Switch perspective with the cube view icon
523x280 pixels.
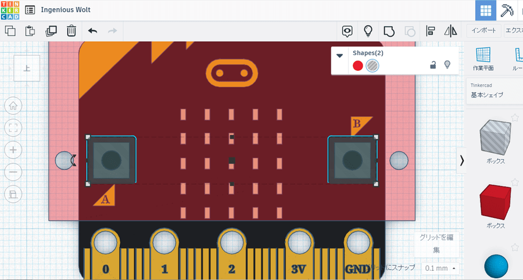[13, 195]
